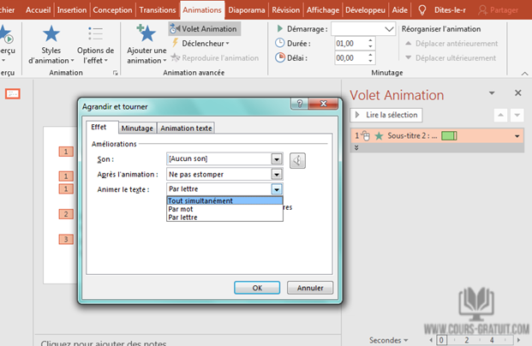Click the Options de l'effet icon

(x=95, y=35)
